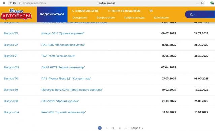Open the График выхода menu item
The width and height of the screenshot is (215, 131).
(x=134, y=18)
